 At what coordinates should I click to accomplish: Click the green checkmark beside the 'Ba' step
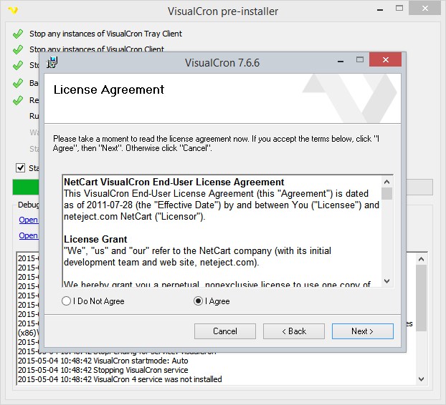(x=18, y=83)
